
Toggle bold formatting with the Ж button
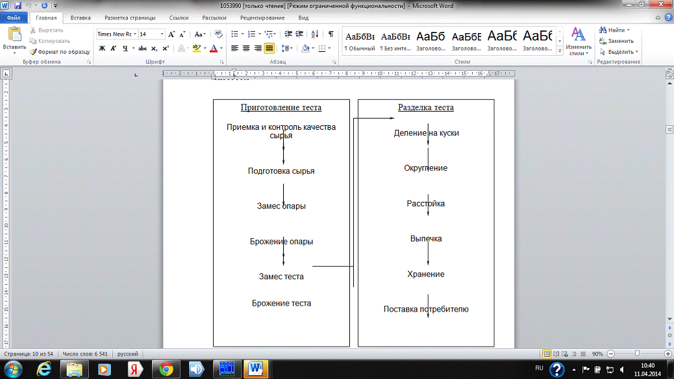(x=102, y=48)
